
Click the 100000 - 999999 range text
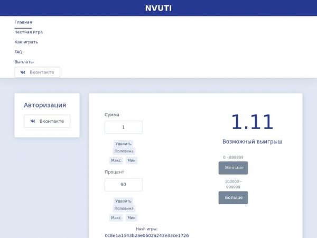click(x=233, y=184)
